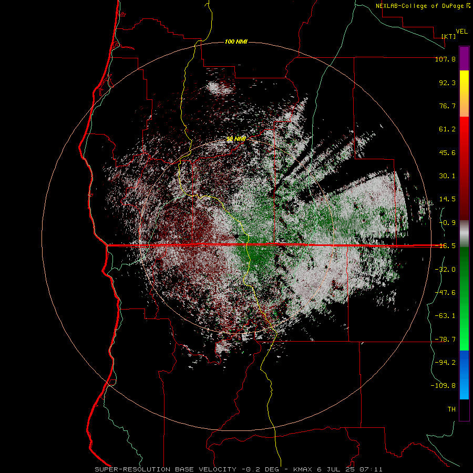Pick the gray segment of color bar
This screenshot has width=473, height=473.
point(464,234)
